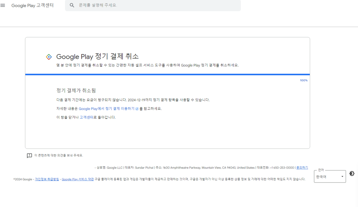Open the hamburger main menu
Screen dimensions: 358x207
(3, 5)
